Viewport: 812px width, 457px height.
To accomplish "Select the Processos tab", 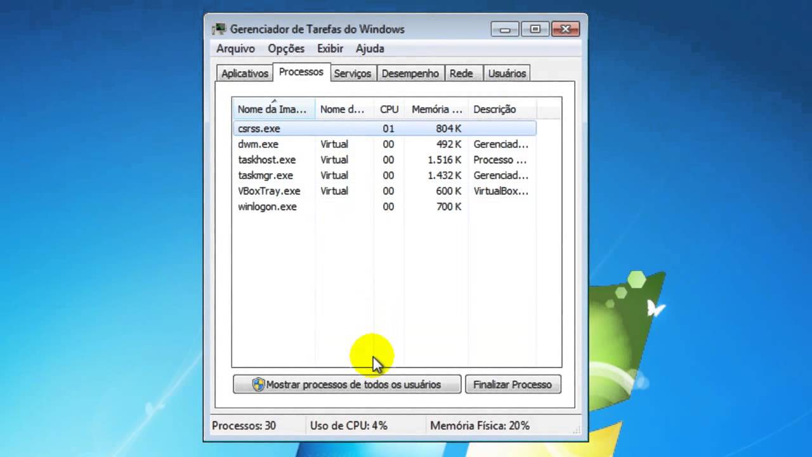I will [x=301, y=72].
